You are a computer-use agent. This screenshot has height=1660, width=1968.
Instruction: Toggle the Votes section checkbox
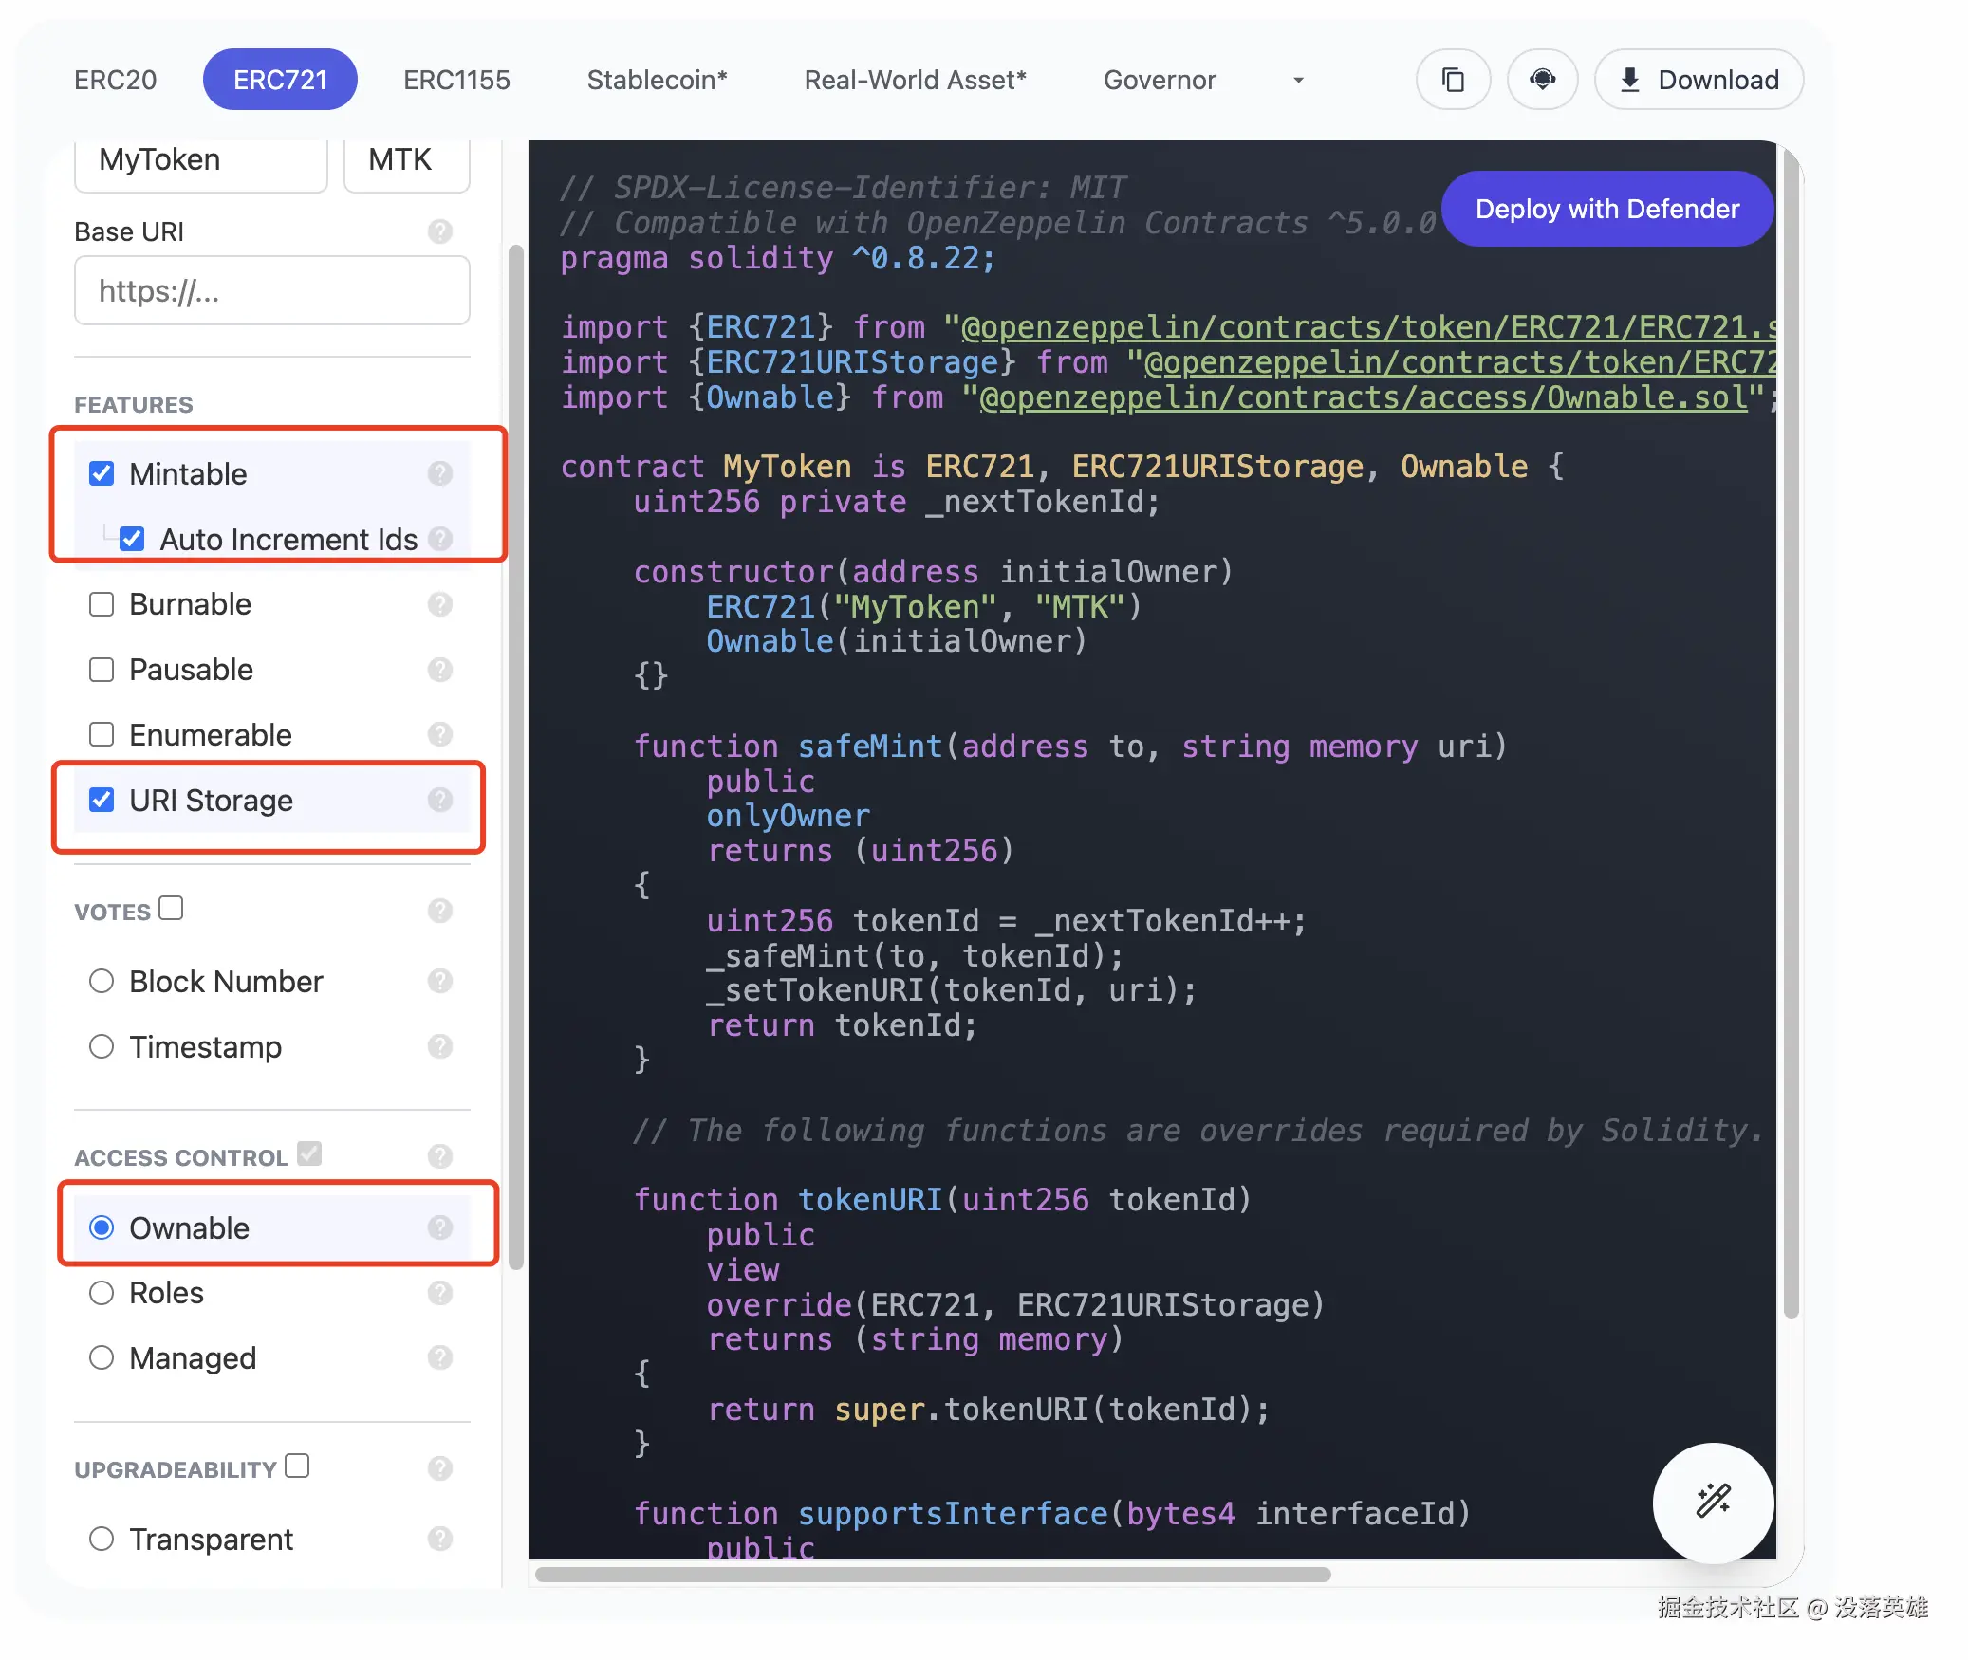click(171, 909)
